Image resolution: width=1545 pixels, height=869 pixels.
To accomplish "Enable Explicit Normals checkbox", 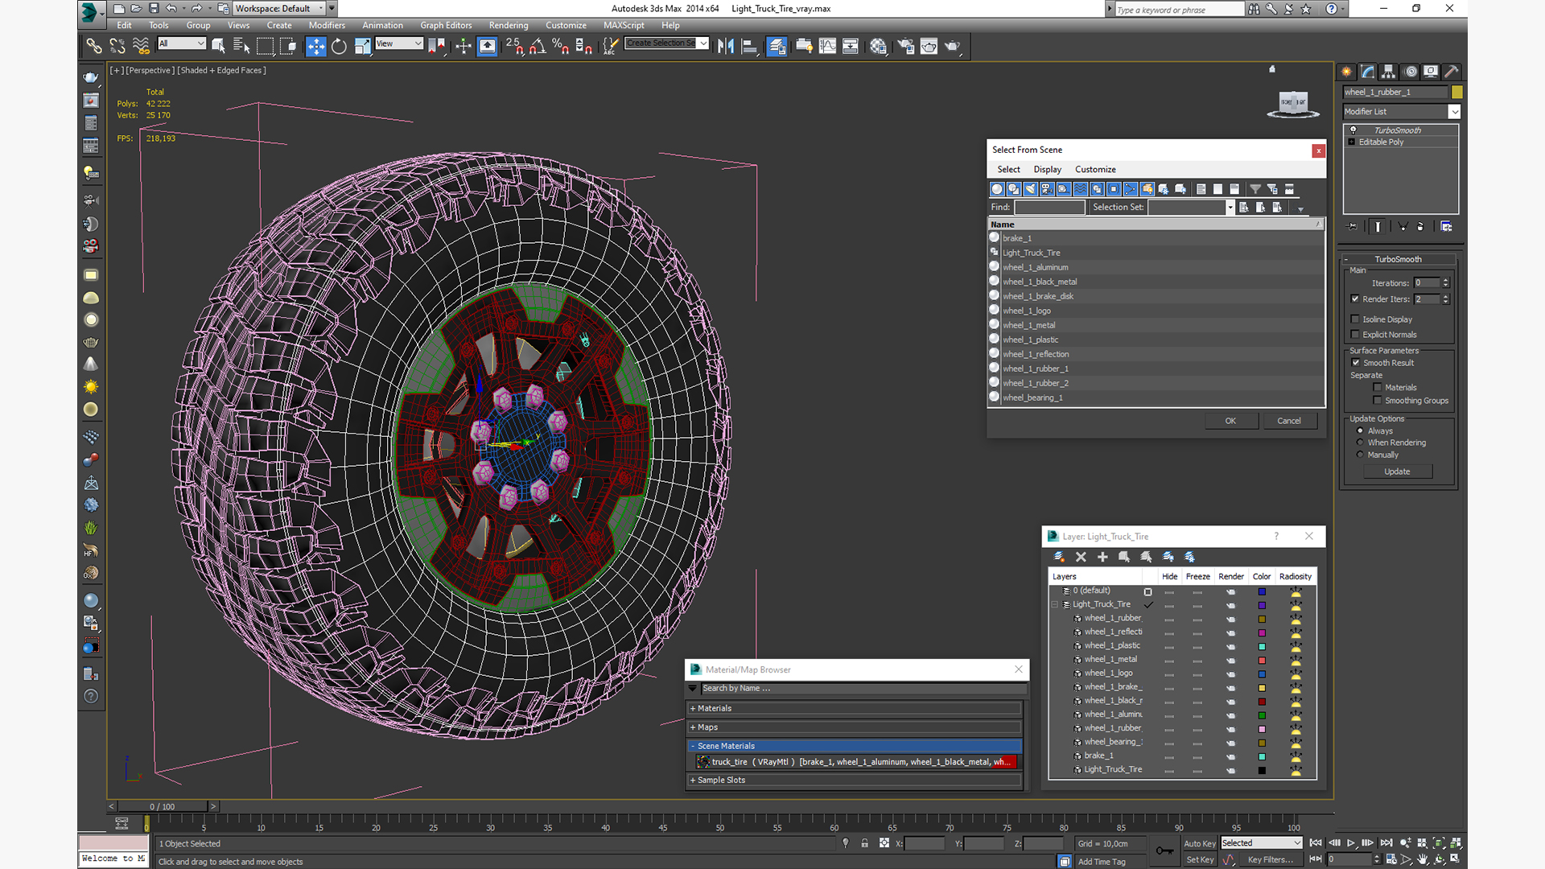I will point(1355,335).
